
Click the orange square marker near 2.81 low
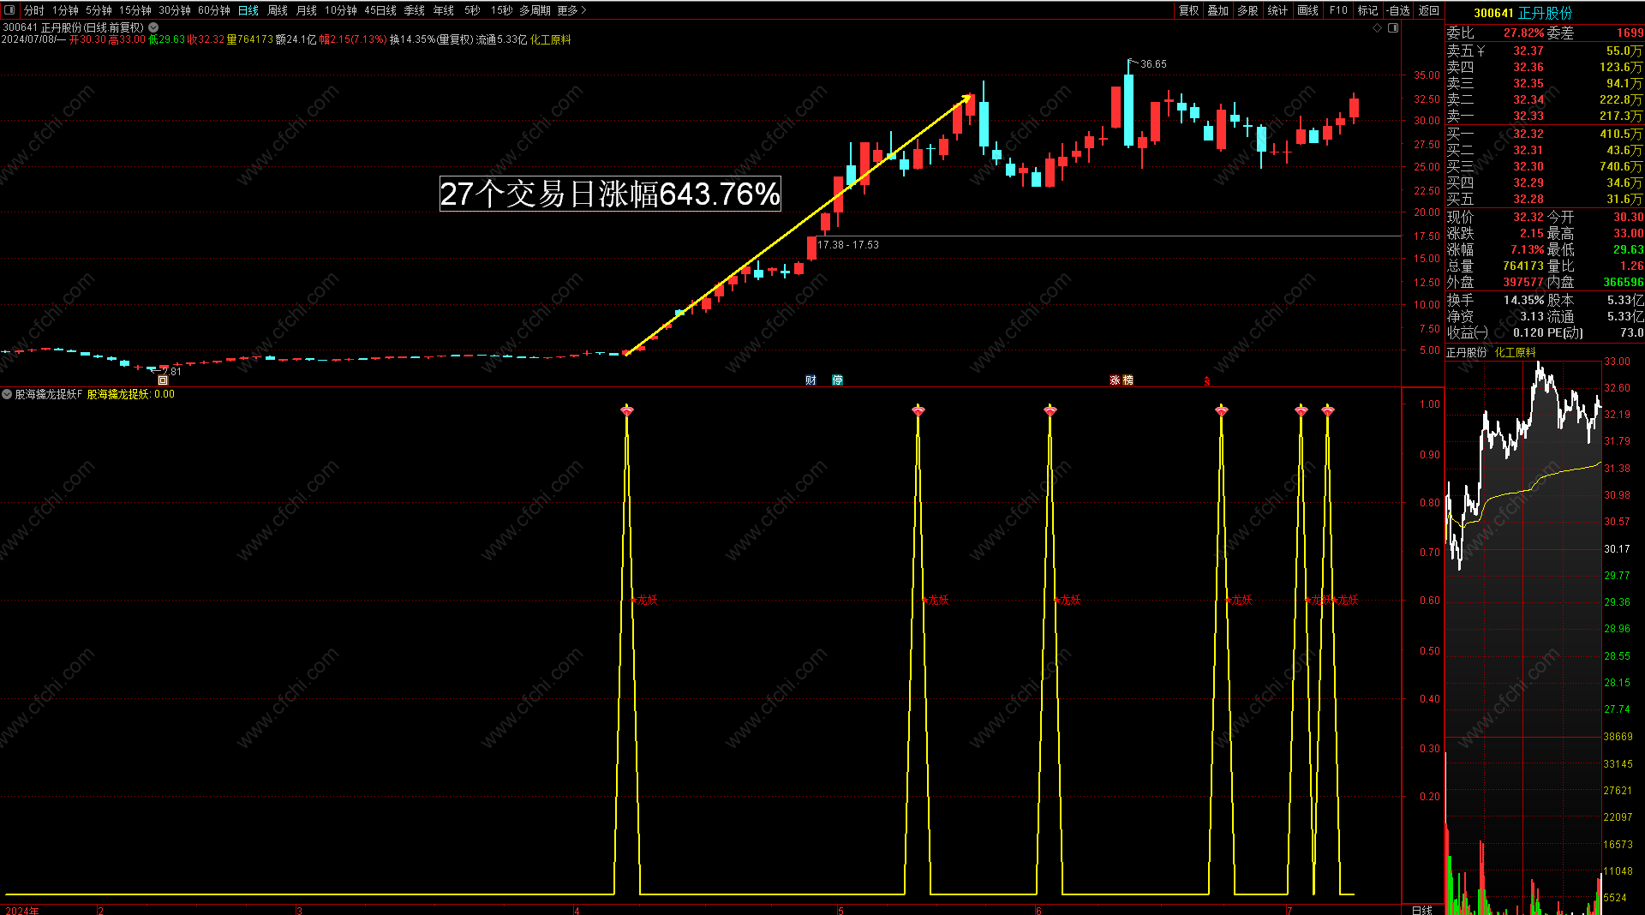click(x=163, y=380)
